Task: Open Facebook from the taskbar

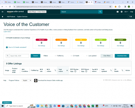Action: click(38, 106)
